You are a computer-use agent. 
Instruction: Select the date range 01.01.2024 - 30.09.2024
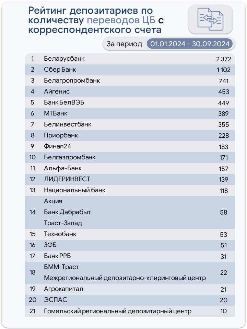click(x=190, y=44)
